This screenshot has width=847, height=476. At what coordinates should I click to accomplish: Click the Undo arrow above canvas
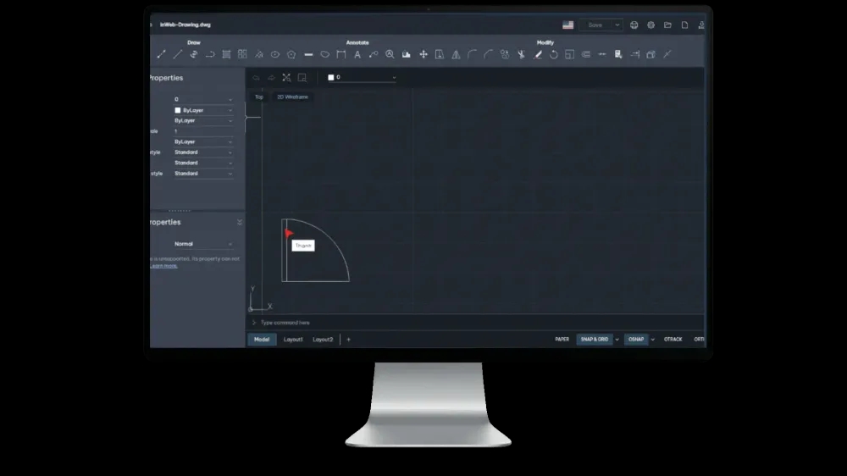(256, 78)
